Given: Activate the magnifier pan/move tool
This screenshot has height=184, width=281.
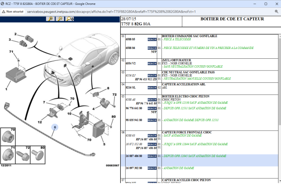Looking at the screenshot, I should (70, 19).
